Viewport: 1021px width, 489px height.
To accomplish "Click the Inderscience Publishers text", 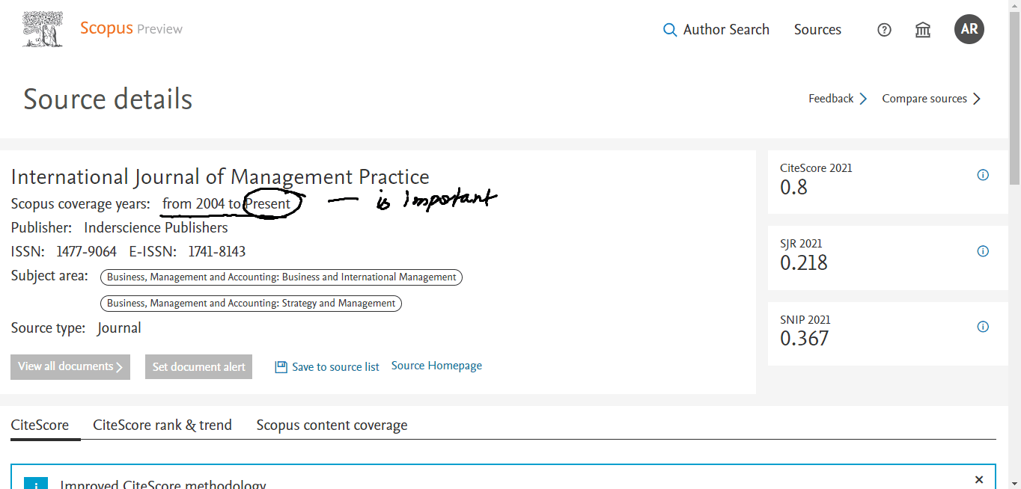I will 156,227.
